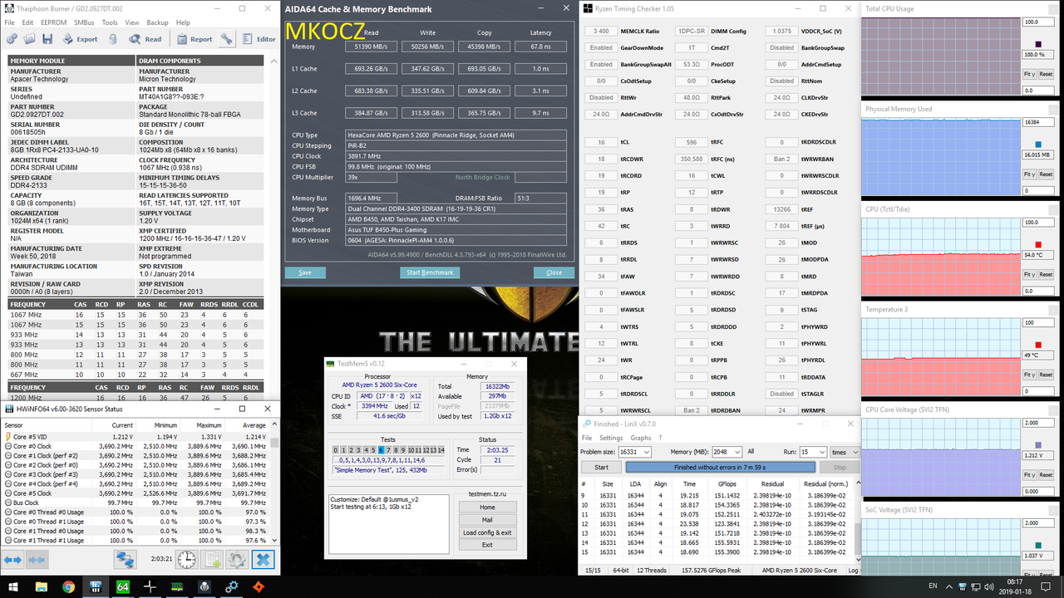Click Reset in CPU (Tctl/Tdie) graph
The image size is (1064, 598).
click(1046, 274)
